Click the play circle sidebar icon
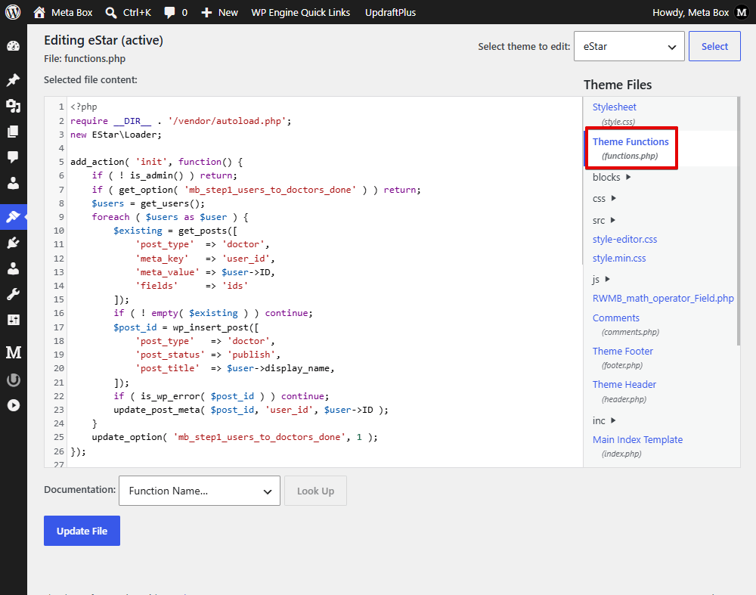Viewport: 756px width, 595px height. click(x=13, y=405)
